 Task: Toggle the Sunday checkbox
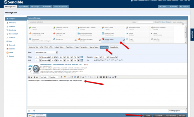[122, 60]
